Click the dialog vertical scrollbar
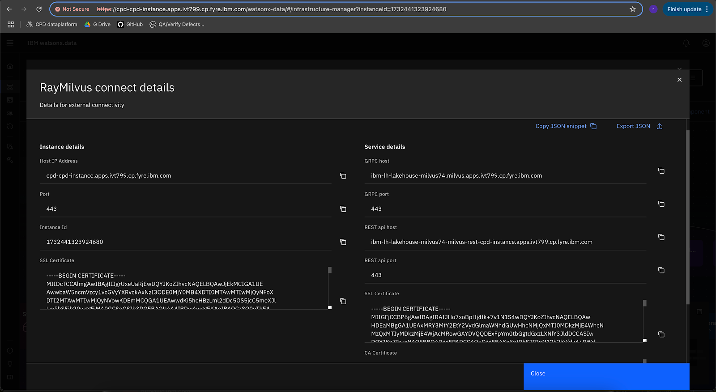This screenshot has width=716, height=392. click(688, 217)
